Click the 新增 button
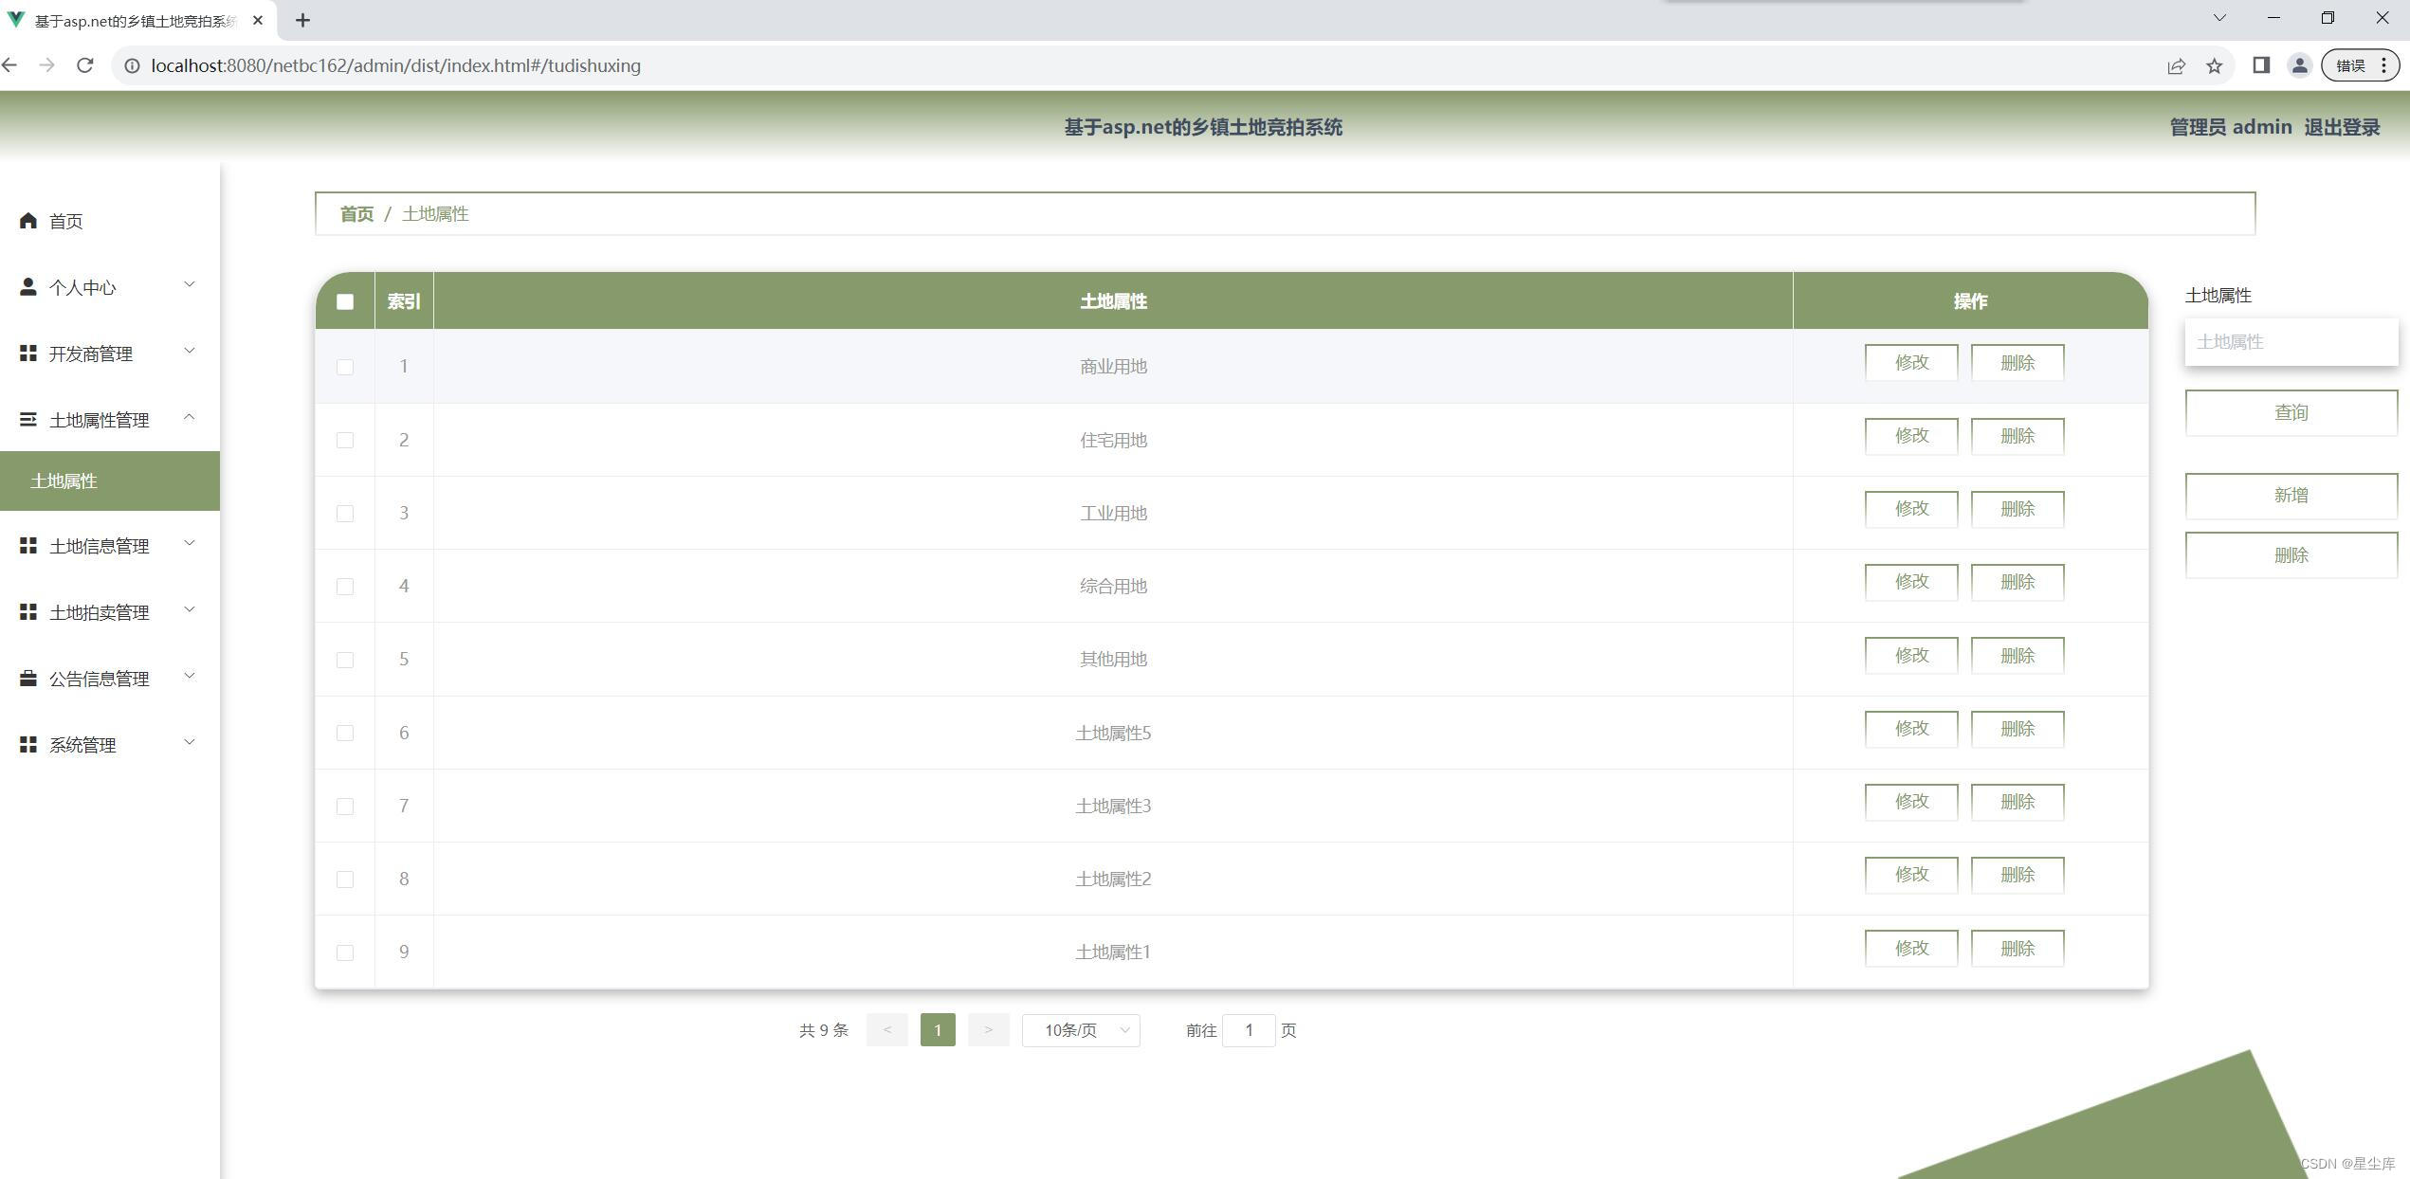This screenshot has width=2410, height=1179. (x=2291, y=495)
